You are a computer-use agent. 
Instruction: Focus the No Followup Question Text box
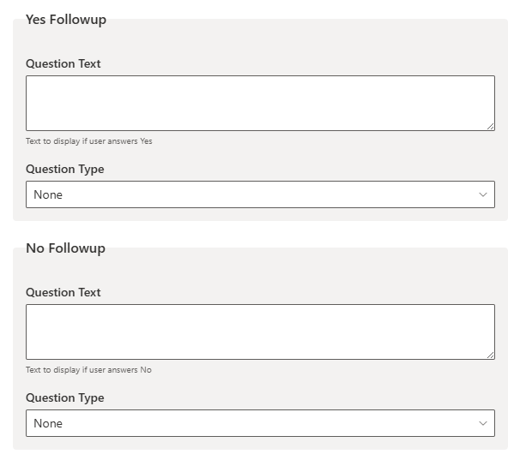(260, 332)
